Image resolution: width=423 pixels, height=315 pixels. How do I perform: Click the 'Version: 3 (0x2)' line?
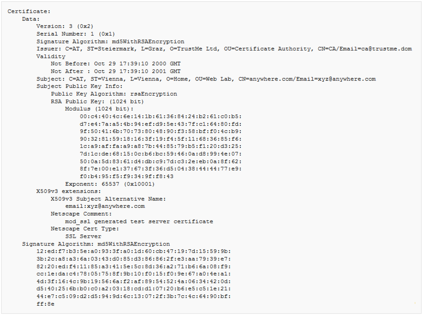pyautogui.click(x=65, y=26)
